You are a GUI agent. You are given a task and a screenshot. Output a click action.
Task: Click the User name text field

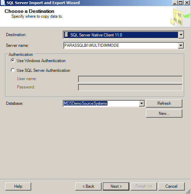pos(130,79)
